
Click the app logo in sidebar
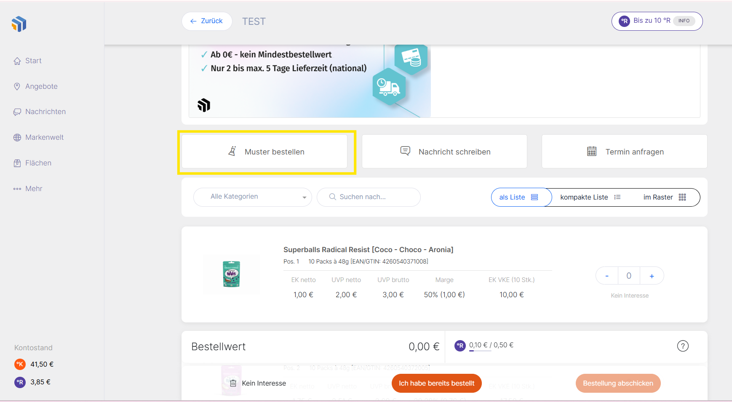(19, 24)
